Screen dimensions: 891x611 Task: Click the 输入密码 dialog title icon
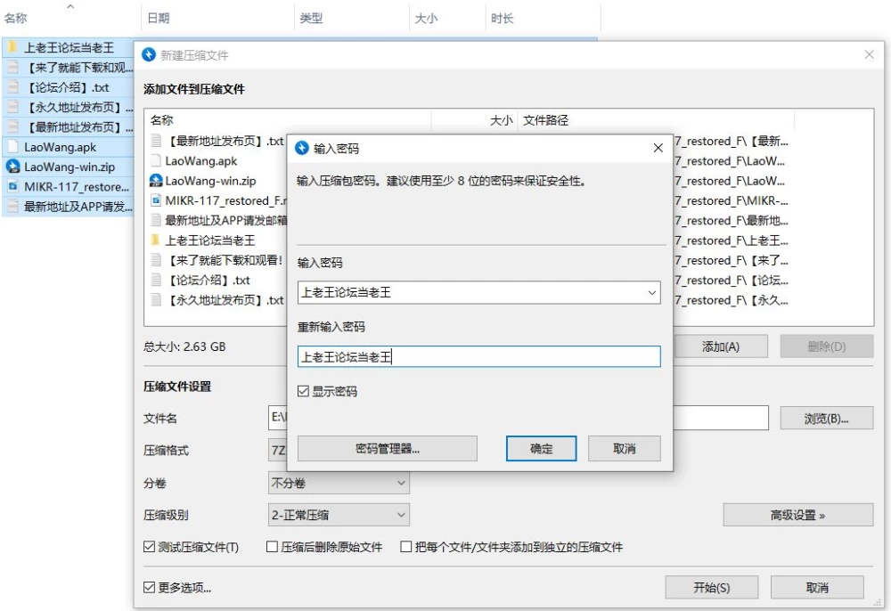(302, 148)
